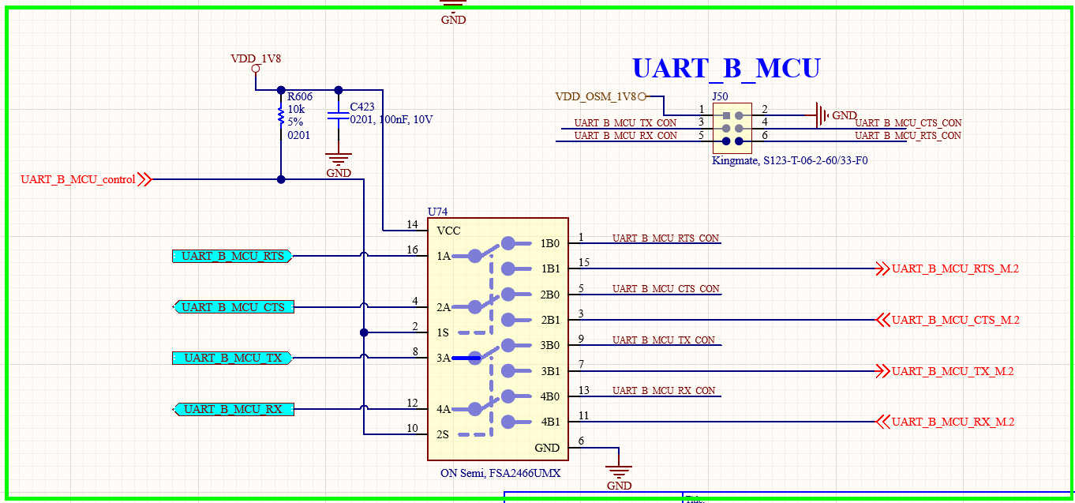1075x503 pixels.
Task: Click UART_B_MCU_TX_CON label at J50 pin 3
Action: (625, 122)
